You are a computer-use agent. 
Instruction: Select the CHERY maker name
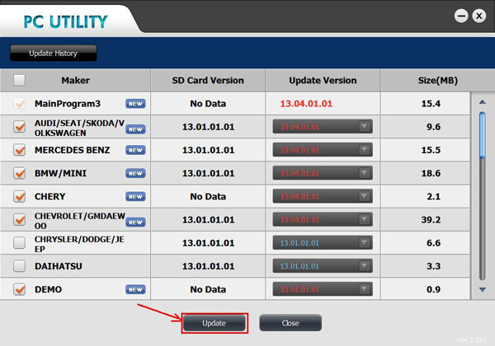[x=49, y=197]
